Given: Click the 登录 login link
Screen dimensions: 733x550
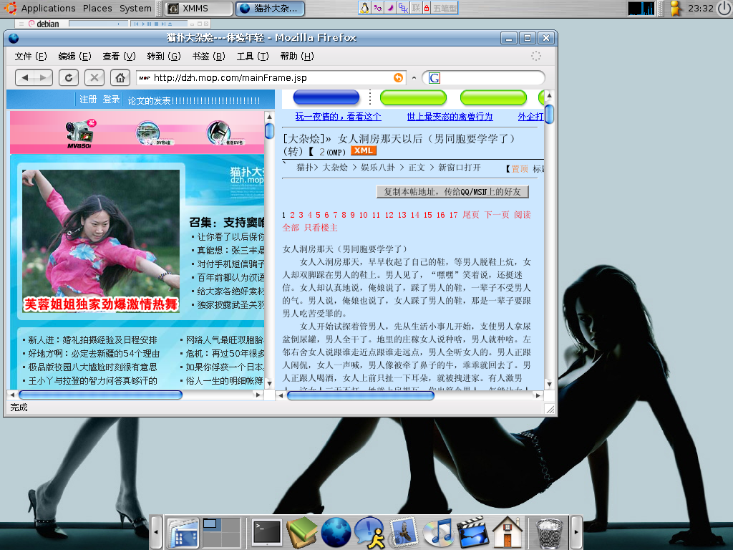Looking at the screenshot, I should tap(111, 99).
